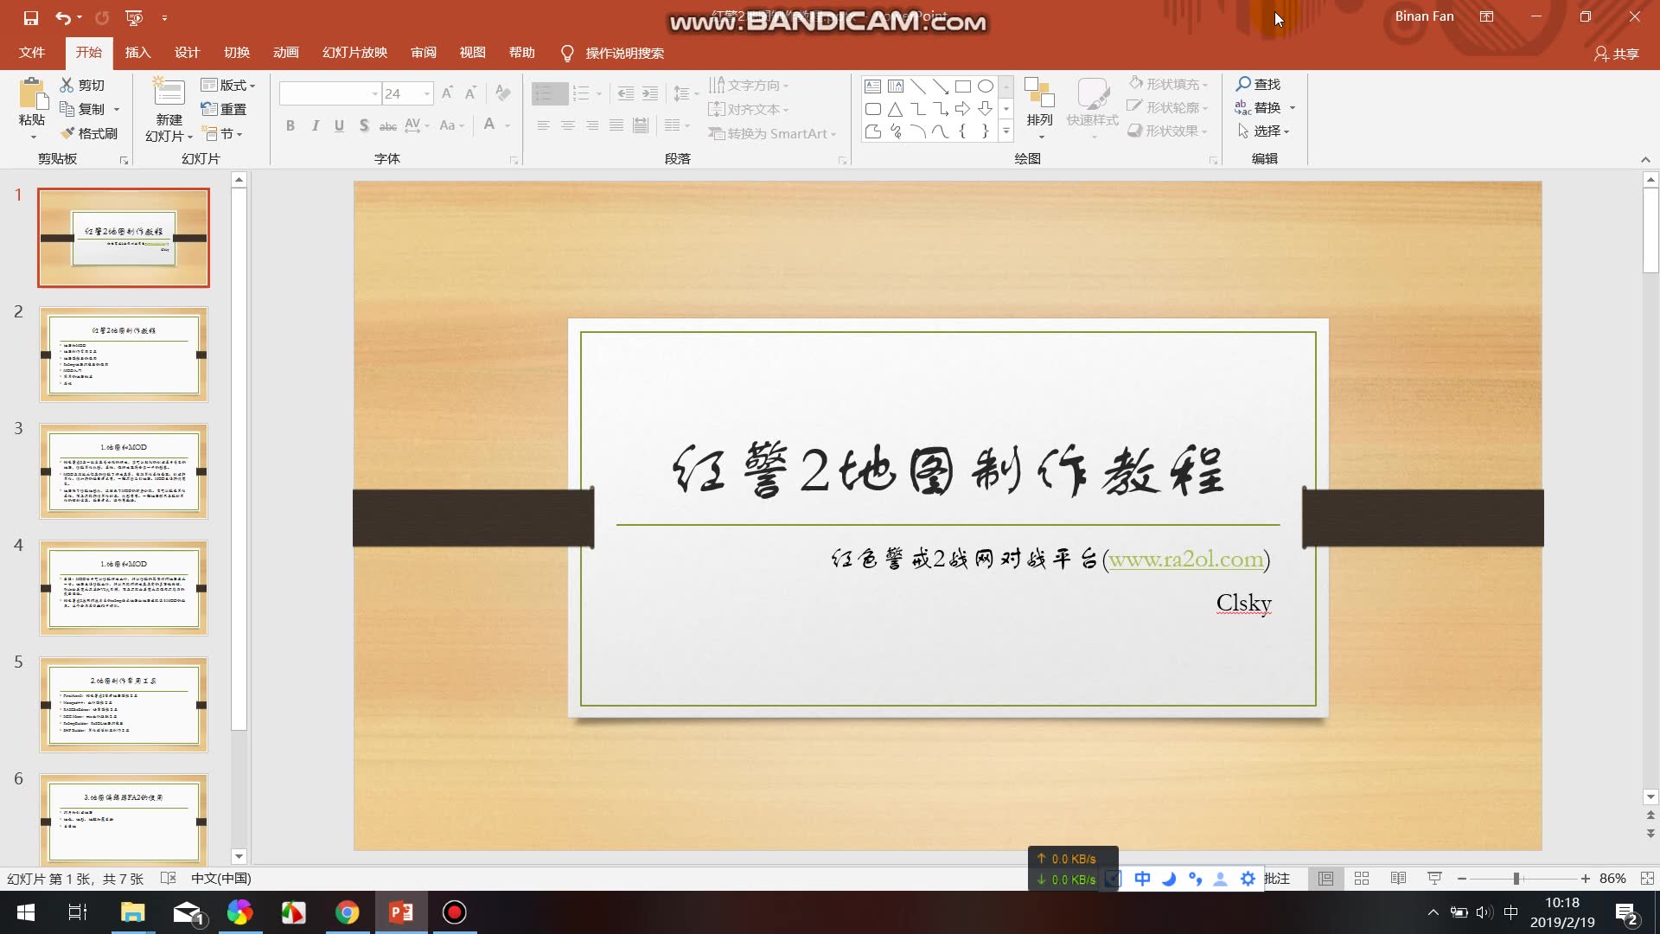This screenshot has height=934, width=1660.
Task: Switch to Reading view icon in the status bar
Action: [1398, 878]
